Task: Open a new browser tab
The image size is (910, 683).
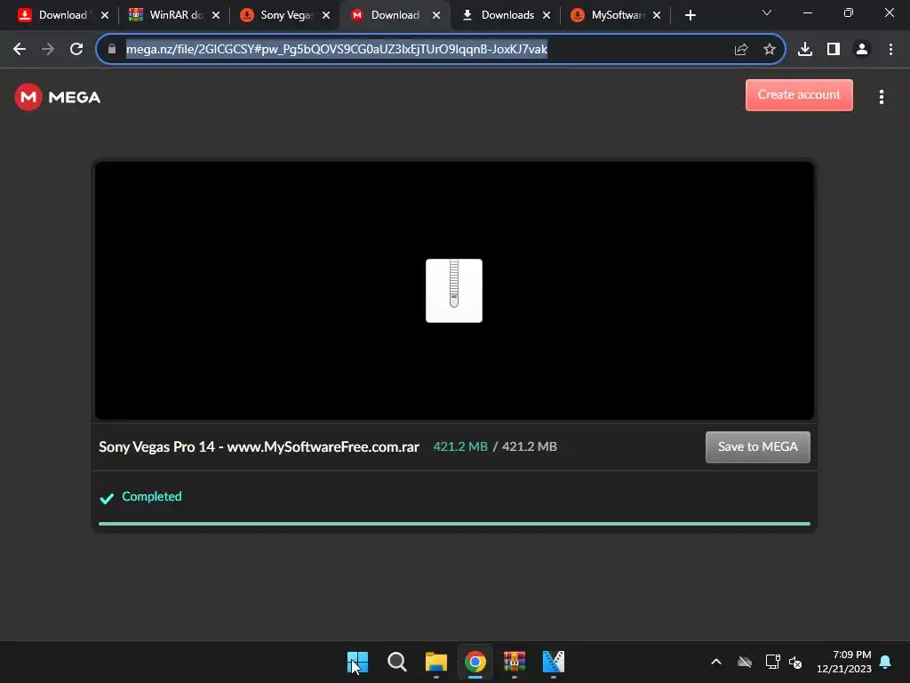Action: 690,15
